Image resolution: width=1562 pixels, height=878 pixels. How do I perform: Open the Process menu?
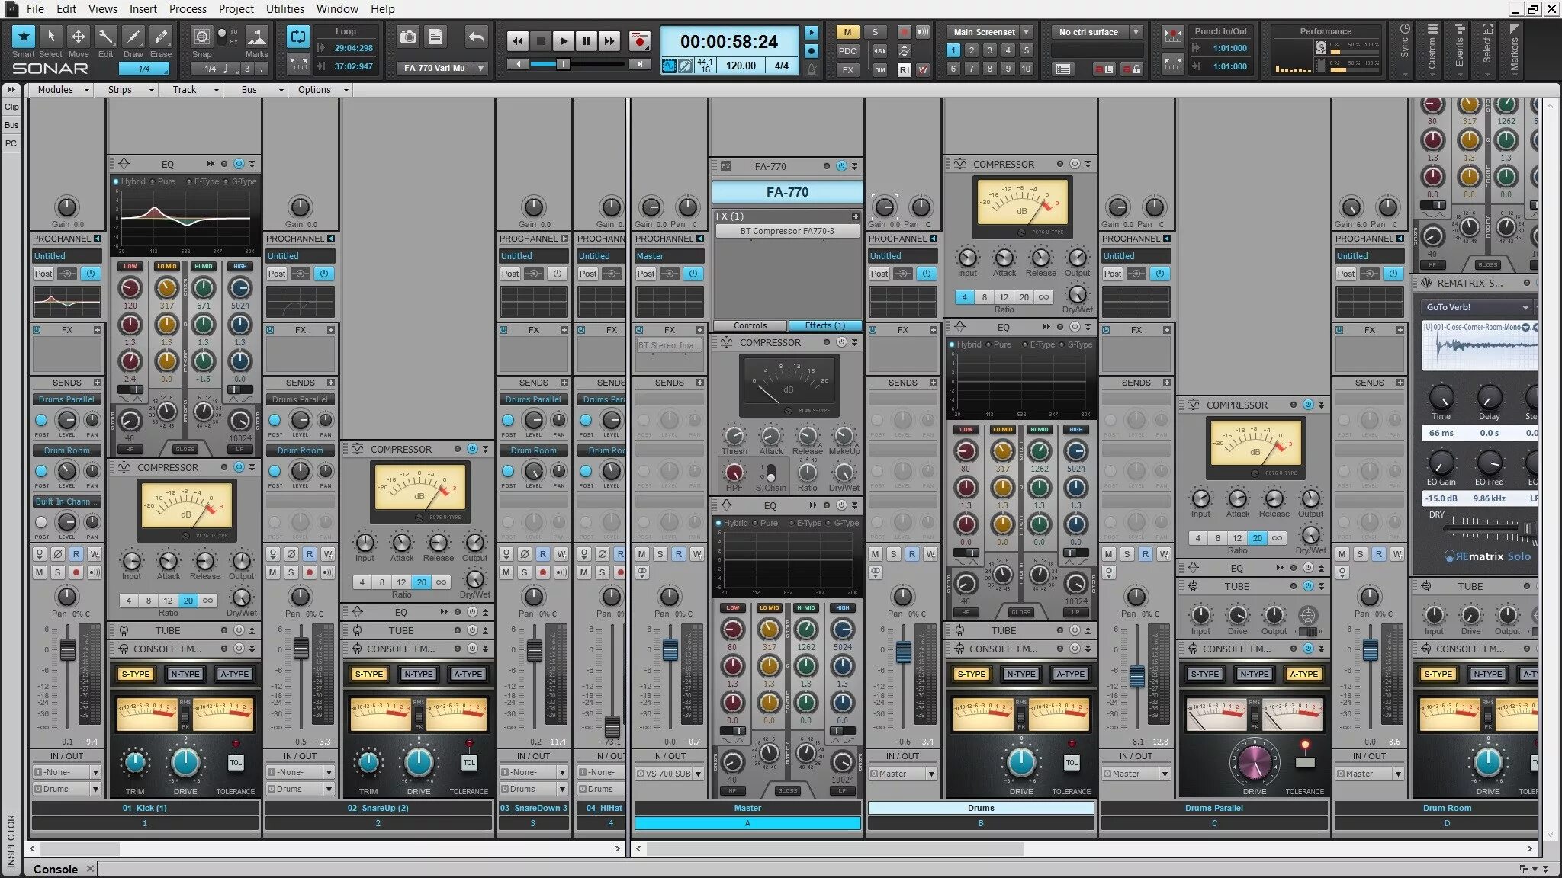pos(188,9)
